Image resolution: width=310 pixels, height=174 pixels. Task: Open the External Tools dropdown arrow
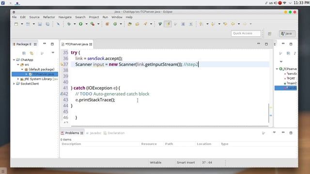pos(98,24)
